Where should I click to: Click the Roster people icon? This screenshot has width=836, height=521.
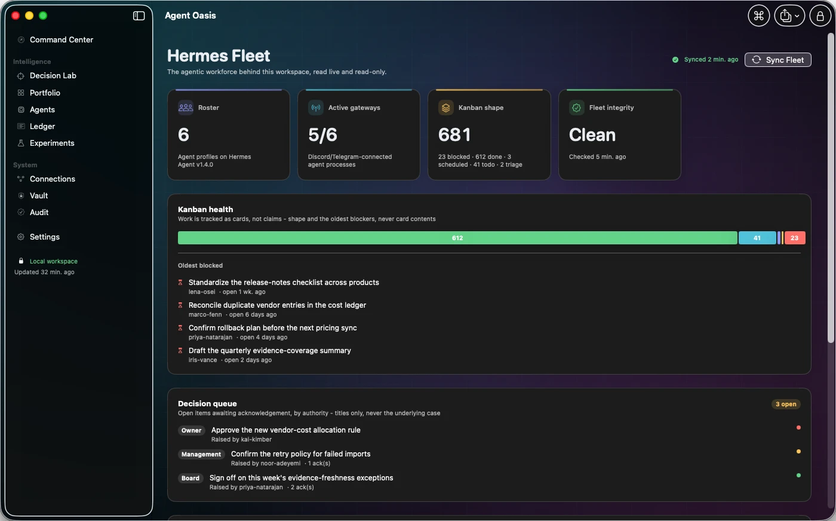[x=186, y=108]
